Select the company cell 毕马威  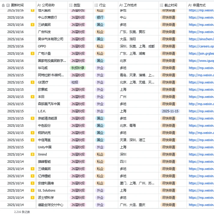point(52,68)
